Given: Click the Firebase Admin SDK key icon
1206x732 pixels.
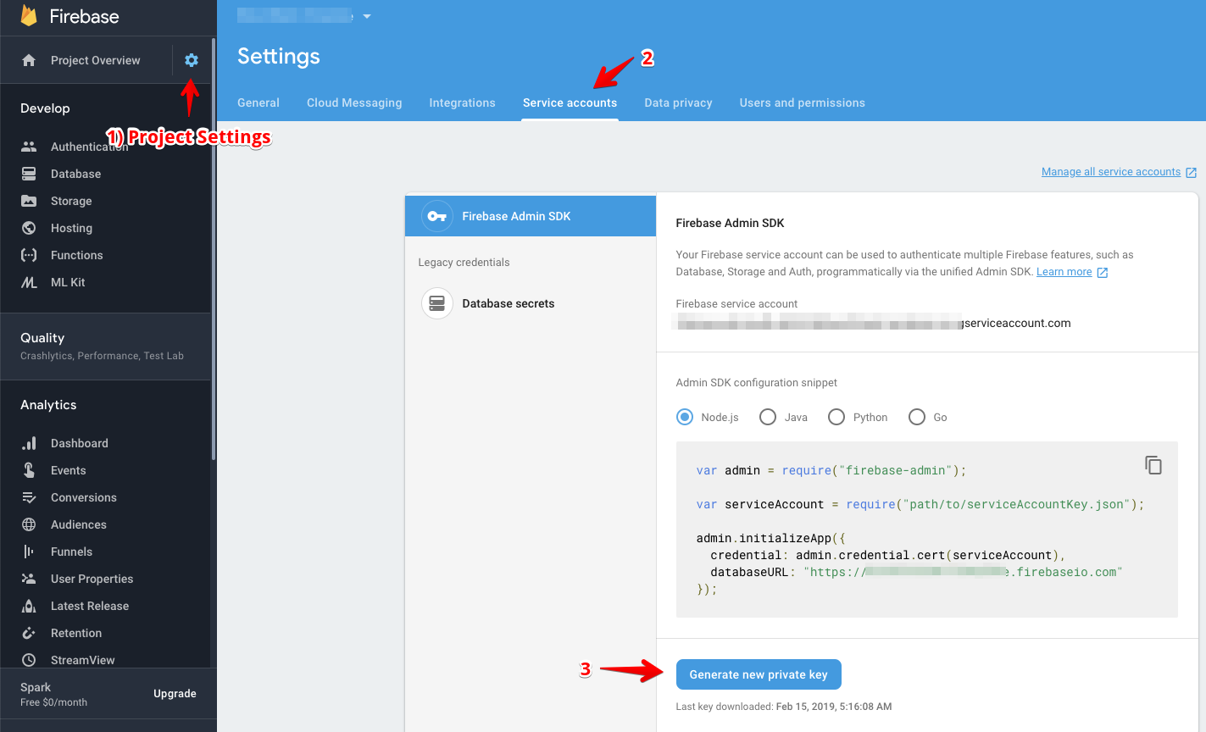Looking at the screenshot, I should (x=437, y=216).
